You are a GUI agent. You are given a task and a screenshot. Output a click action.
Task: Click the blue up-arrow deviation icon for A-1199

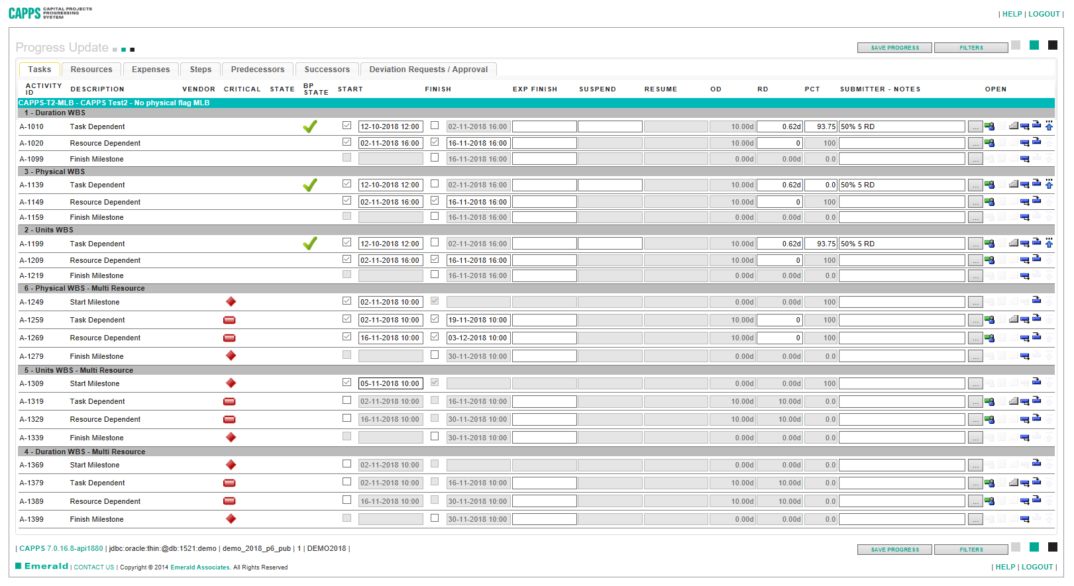coord(1049,243)
